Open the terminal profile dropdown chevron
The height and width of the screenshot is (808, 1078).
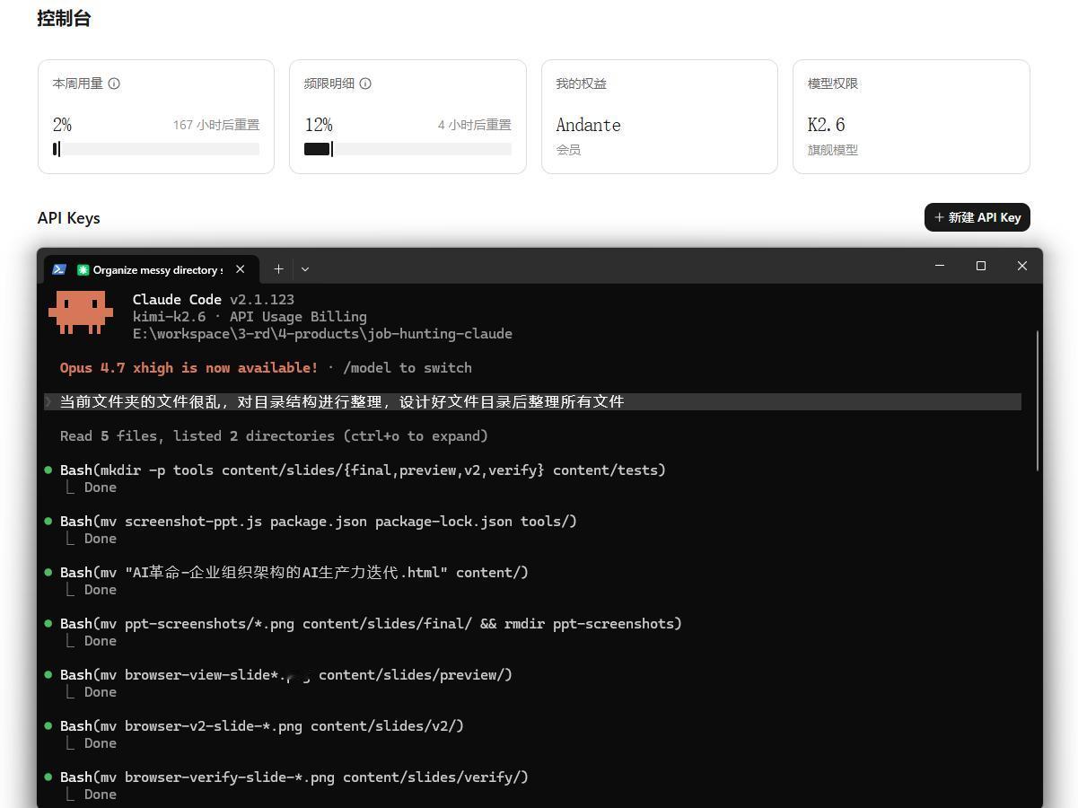305,268
